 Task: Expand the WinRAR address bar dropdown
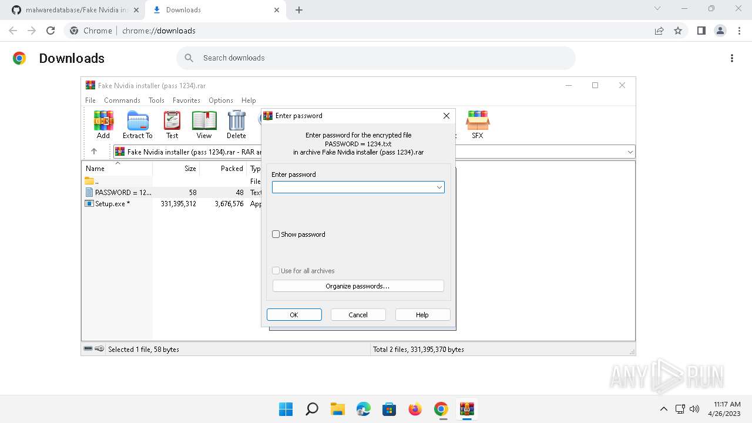pos(630,152)
